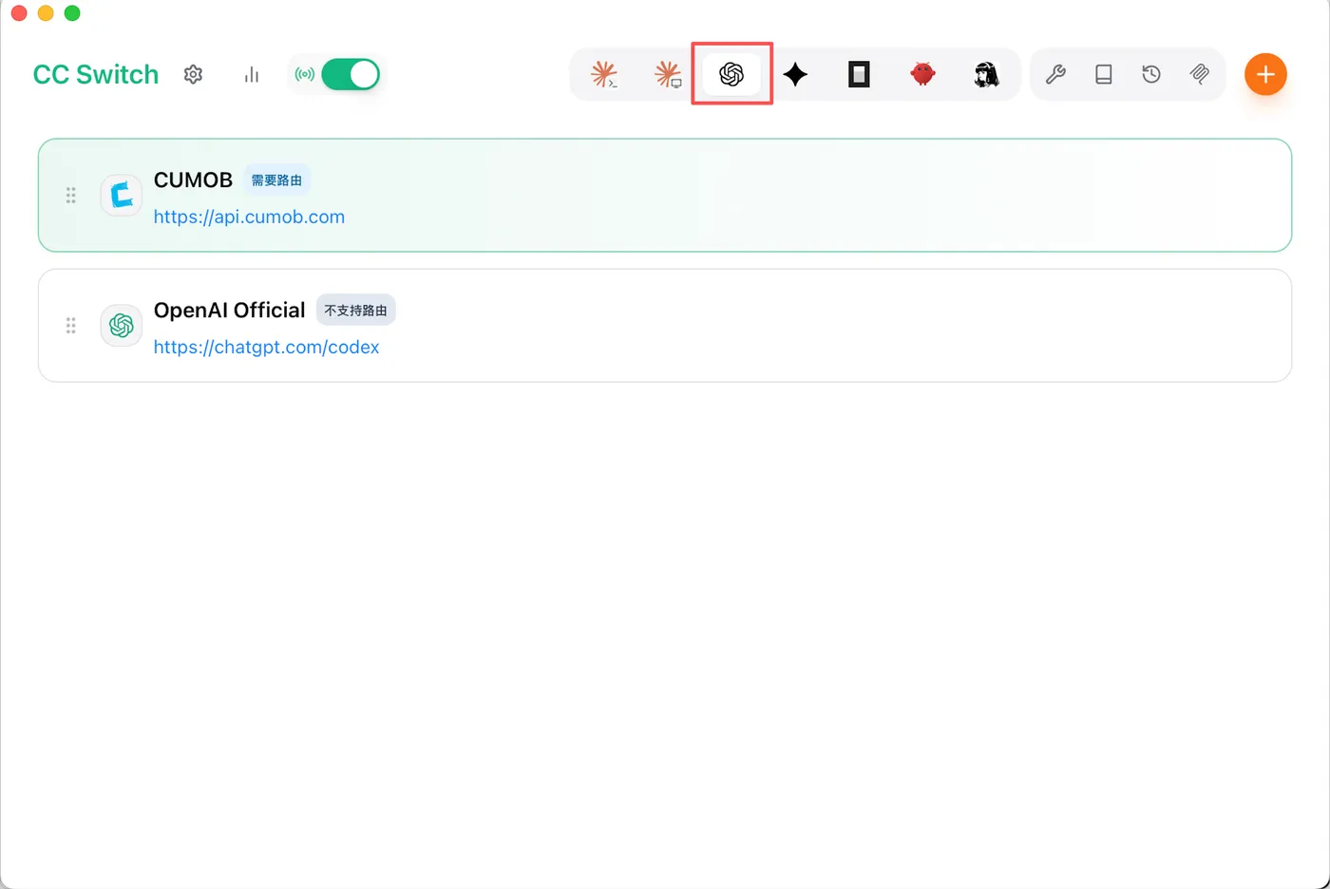The height and width of the screenshot is (889, 1330).
Task: Click the CUMOB provider logo
Action: click(x=122, y=196)
